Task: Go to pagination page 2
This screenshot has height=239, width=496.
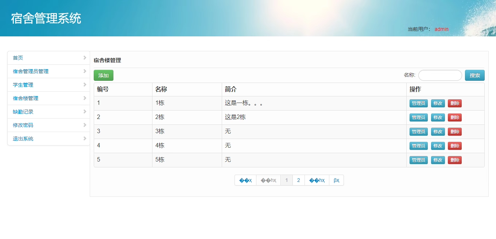Action: pos(299,180)
